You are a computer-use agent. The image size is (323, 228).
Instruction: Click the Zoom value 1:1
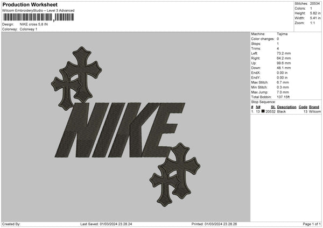pos(312,23)
